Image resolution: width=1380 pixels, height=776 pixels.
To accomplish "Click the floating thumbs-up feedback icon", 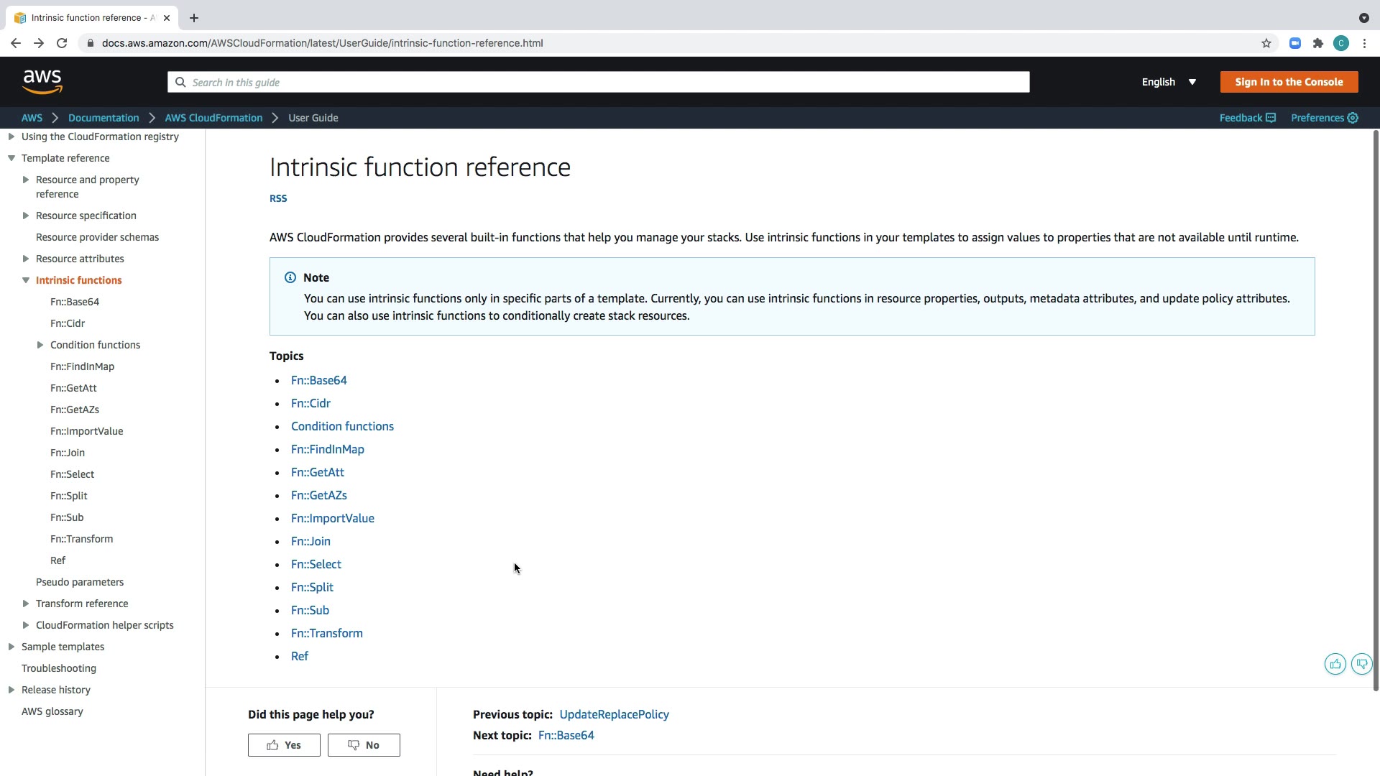I will pos(1335,664).
